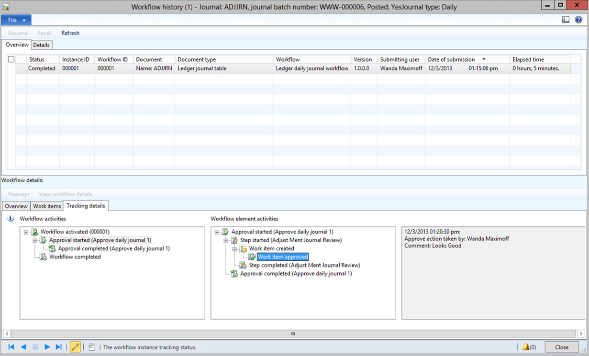Click the notification bell icon

click(526, 347)
